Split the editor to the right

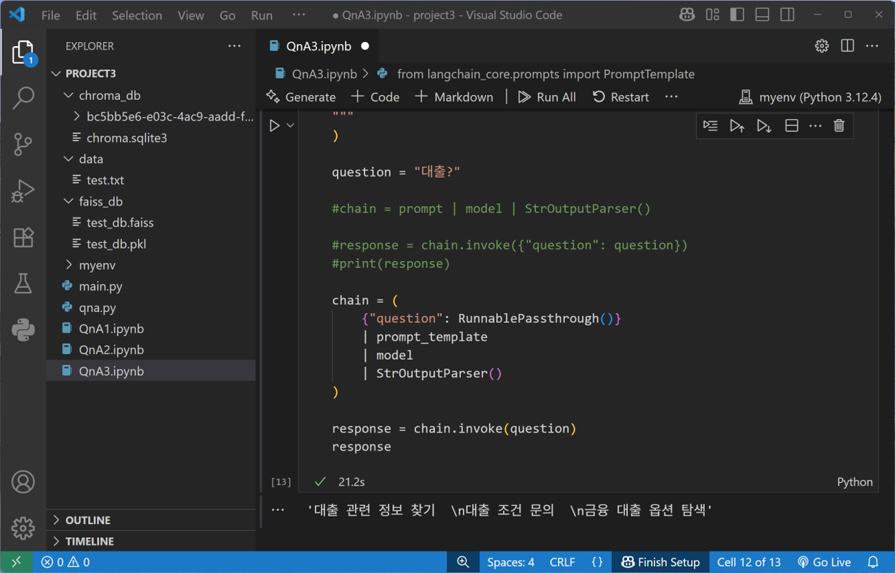point(847,46)
